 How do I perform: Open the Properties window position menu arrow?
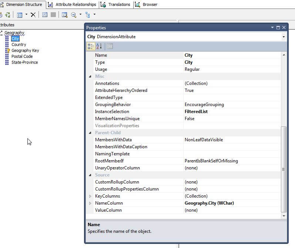click(272, 27)
